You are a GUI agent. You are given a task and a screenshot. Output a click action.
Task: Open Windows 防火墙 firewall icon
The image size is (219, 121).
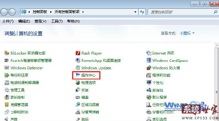click(149, 68)
